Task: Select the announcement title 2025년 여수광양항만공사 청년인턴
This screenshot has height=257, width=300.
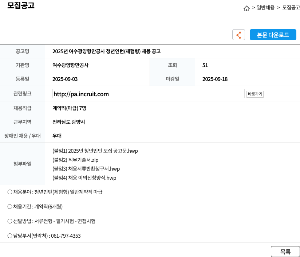Action: (x=106, y=51)
